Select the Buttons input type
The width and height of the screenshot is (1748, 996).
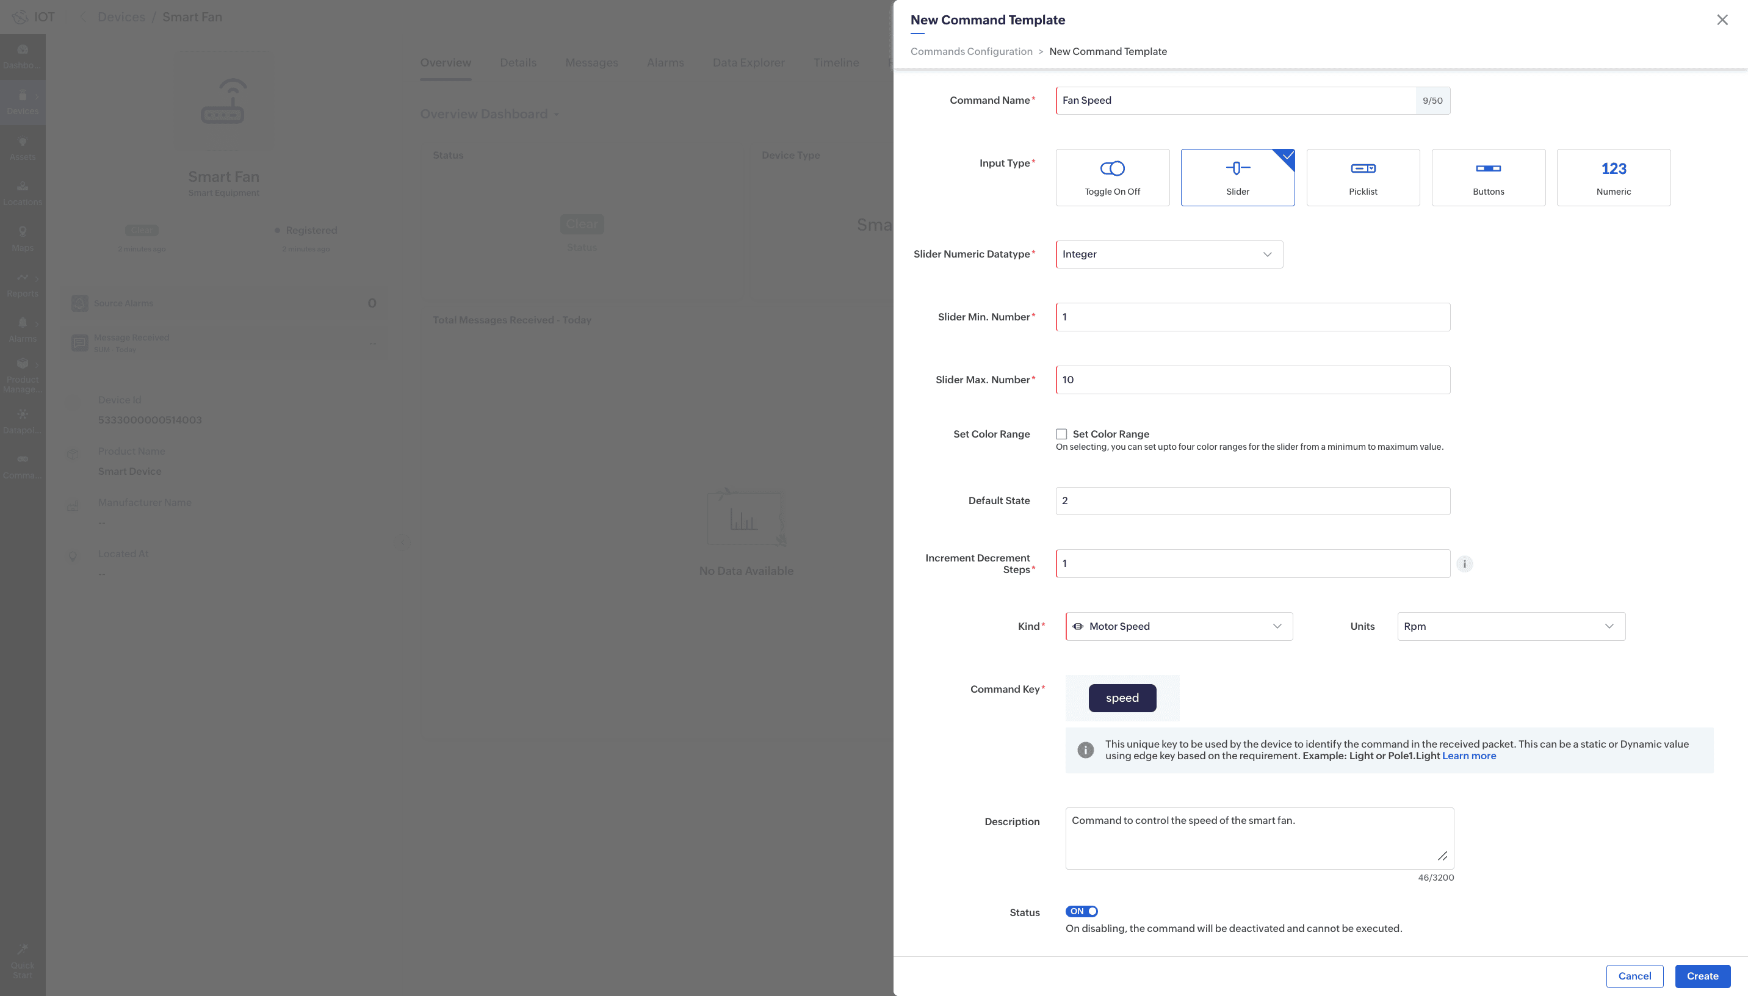pyautogui.click(x=1487, y=177)
